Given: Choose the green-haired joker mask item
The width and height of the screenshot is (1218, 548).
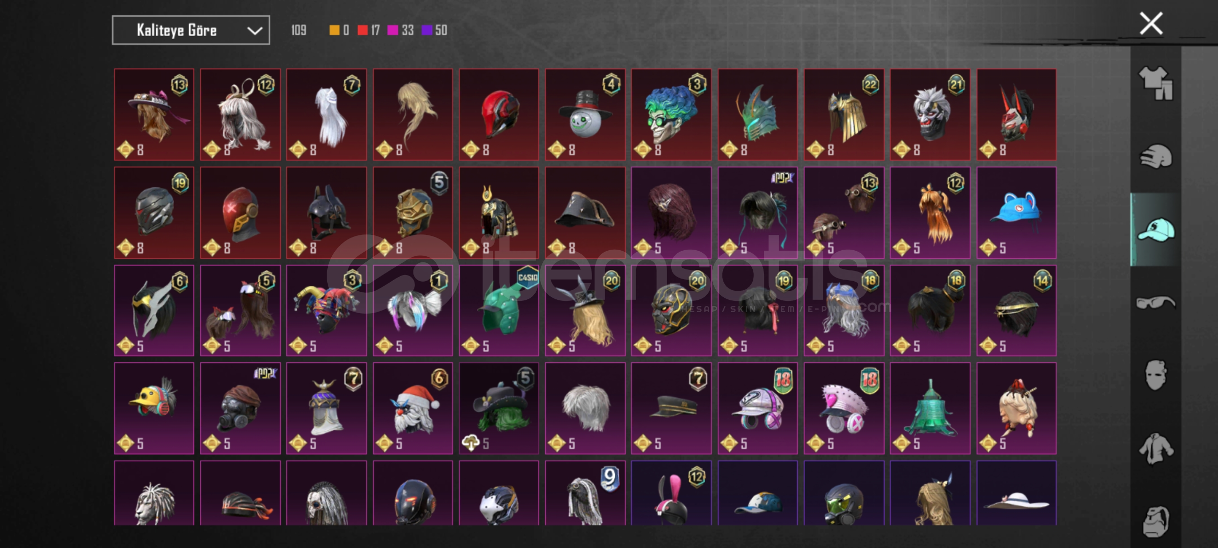Looking at the screenshot, I should 671,115.
